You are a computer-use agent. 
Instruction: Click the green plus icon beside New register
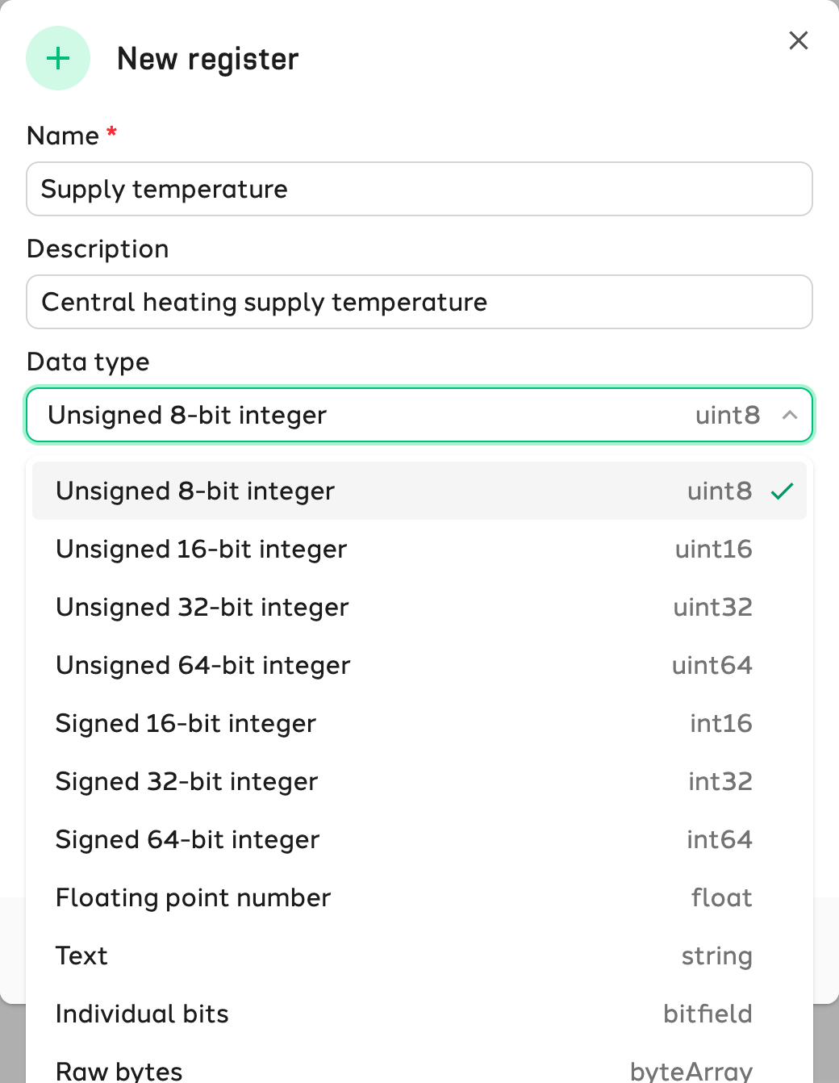pyautogui.click(x=58, y=58)
